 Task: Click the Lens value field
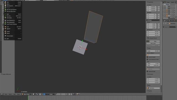coord(153,51)
